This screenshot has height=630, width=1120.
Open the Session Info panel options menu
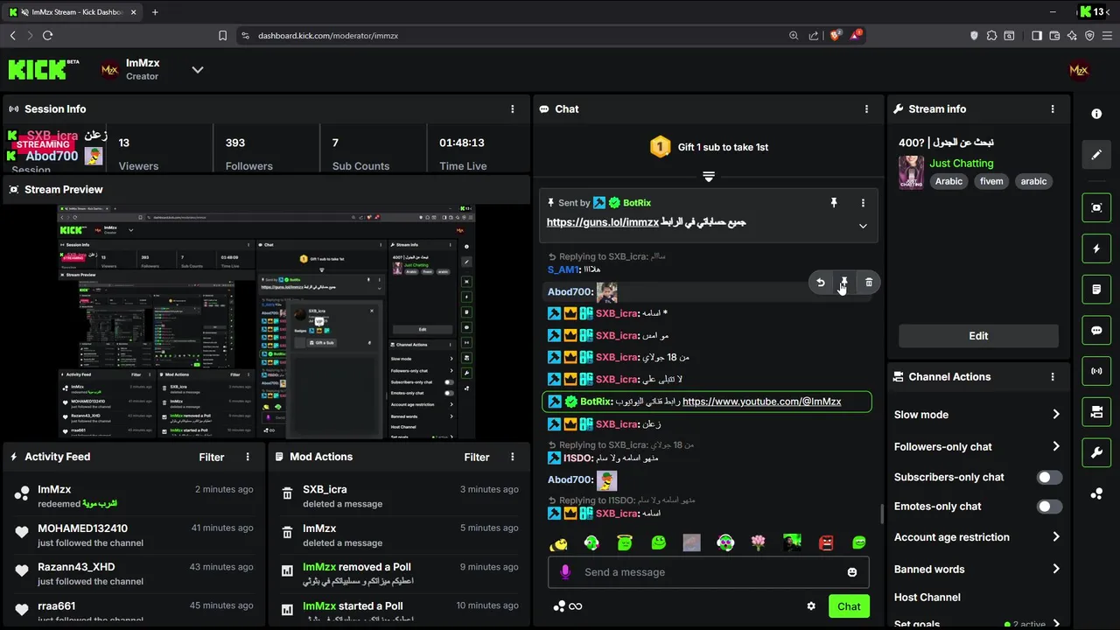click(513, 109)
